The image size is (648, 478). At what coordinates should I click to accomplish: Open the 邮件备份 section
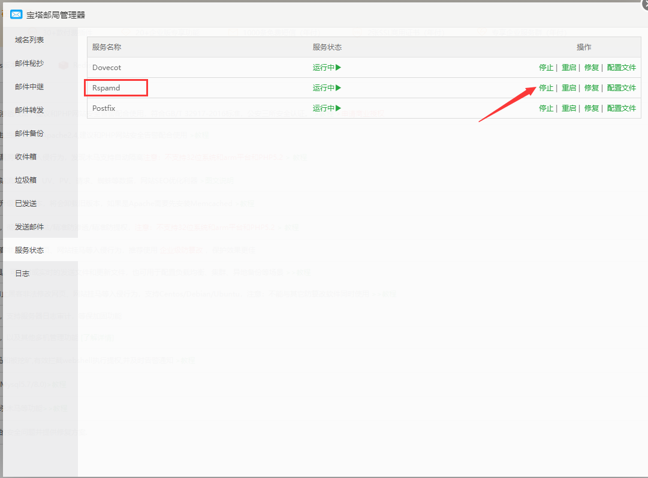pyautogui.click(x=29, y=134)
